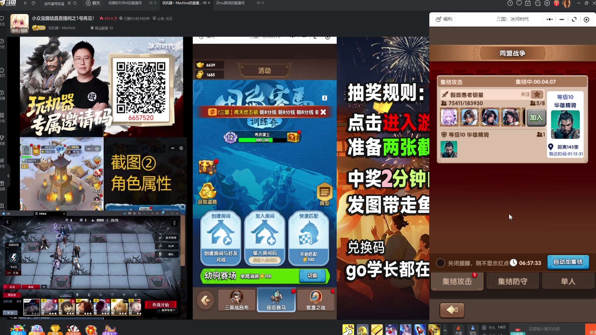Switch to the 集结攻击 tab

[x=457, y=281]
